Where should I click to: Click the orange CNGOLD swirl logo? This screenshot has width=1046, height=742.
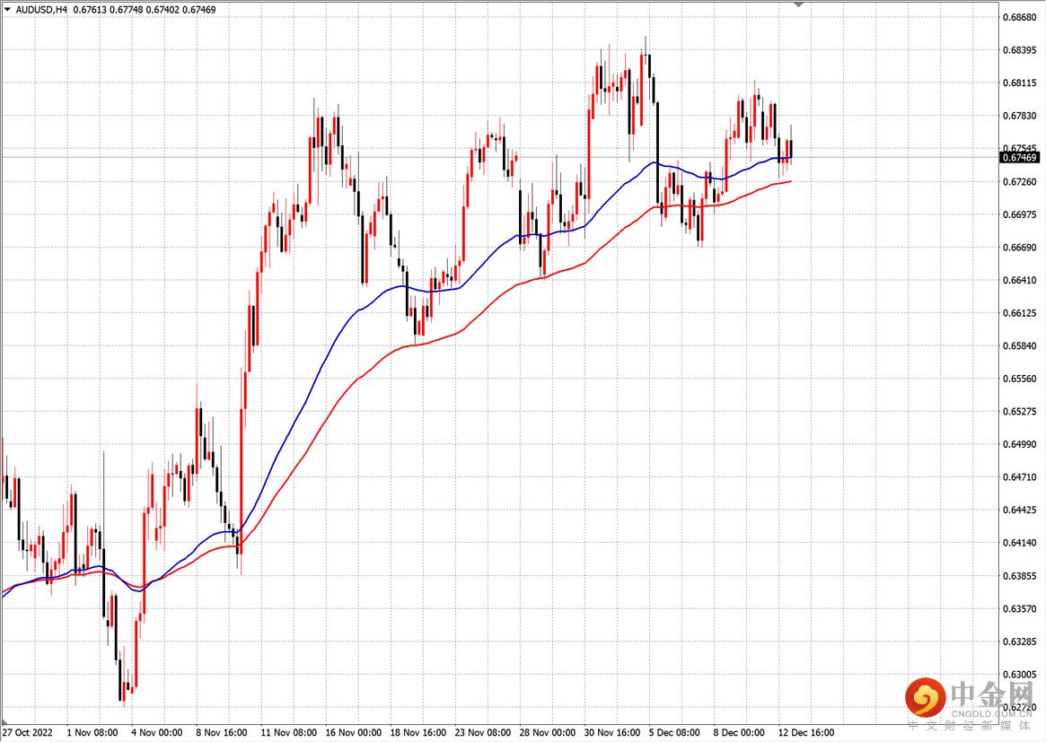(x=924, y=698)
